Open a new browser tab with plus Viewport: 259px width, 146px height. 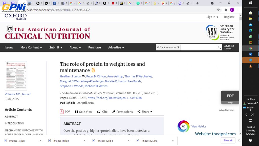pyautogui.click(x=197, y=3)
